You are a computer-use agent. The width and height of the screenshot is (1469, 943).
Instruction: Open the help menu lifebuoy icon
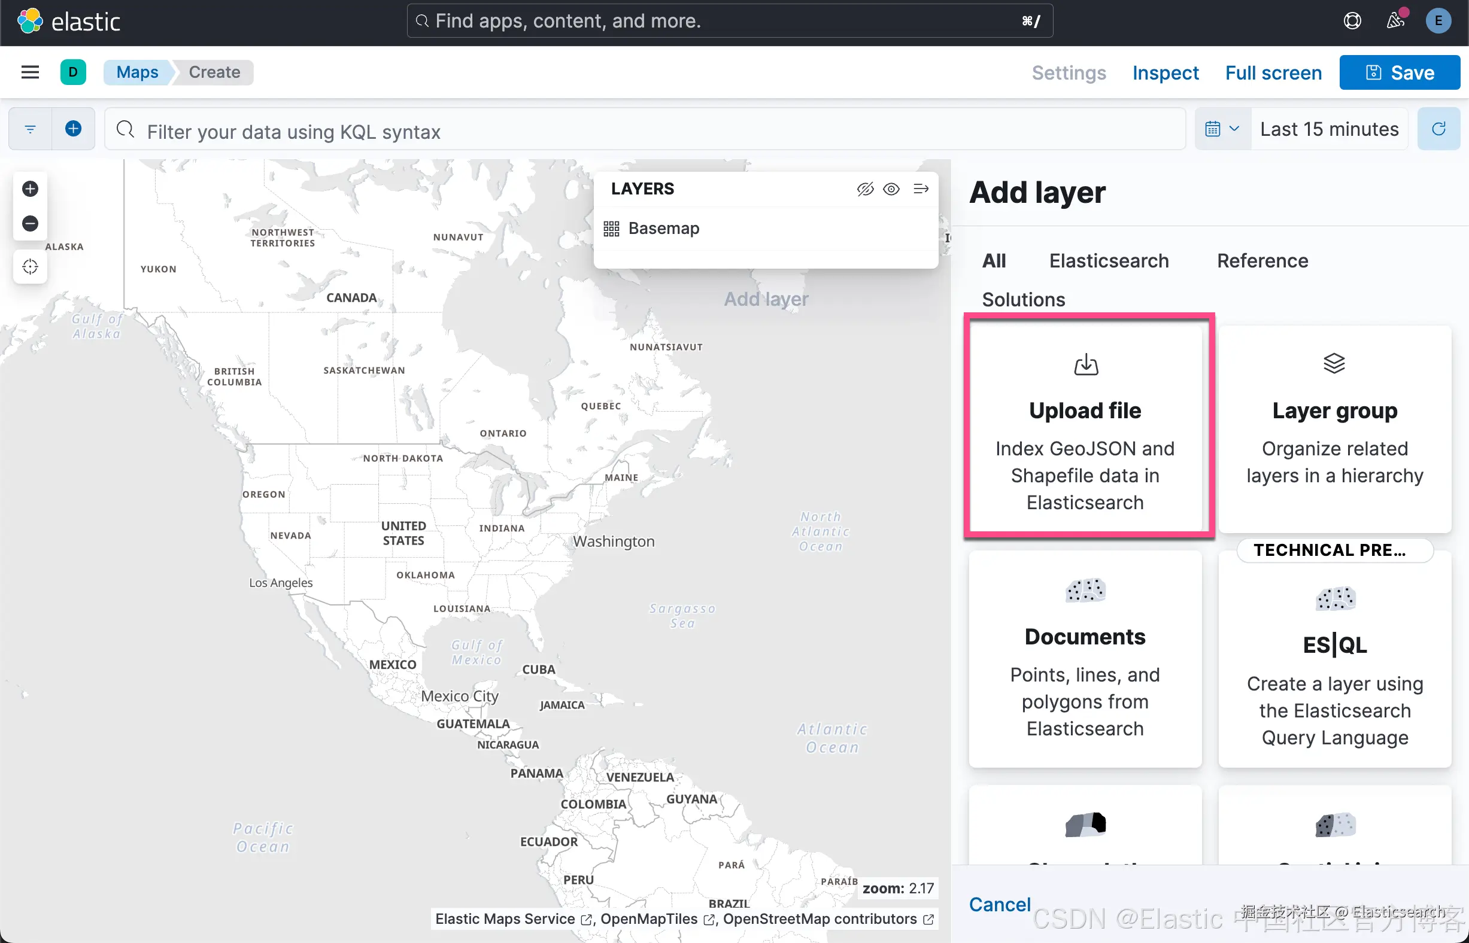click(x=1352, y=21)
